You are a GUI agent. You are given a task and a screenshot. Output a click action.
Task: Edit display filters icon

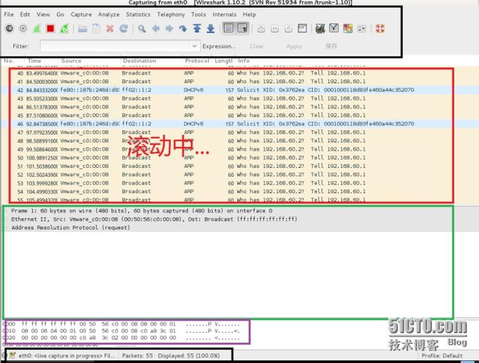point(334,28)
